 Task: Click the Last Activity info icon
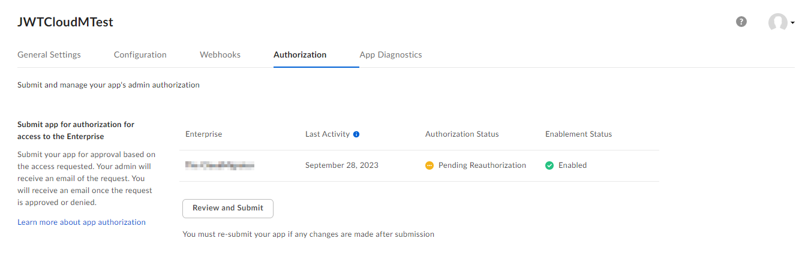pyautogui.click(x=356, y=134)
